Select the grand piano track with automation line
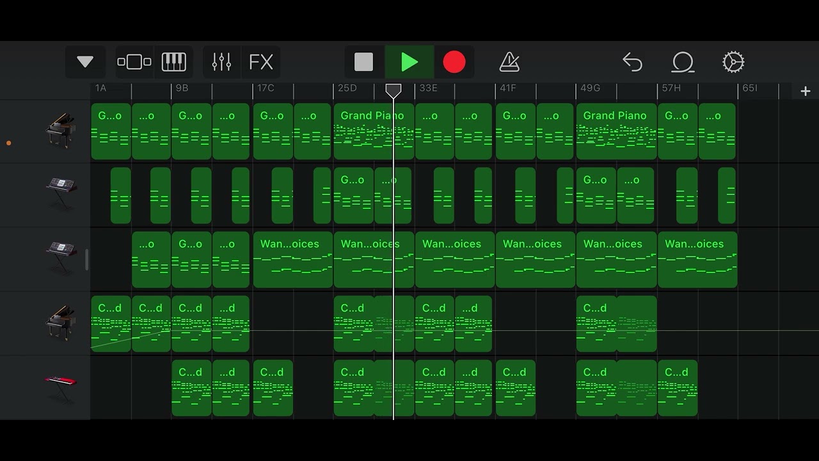The height and width of the screenshot is (461, 819). (x=61, y=323)
